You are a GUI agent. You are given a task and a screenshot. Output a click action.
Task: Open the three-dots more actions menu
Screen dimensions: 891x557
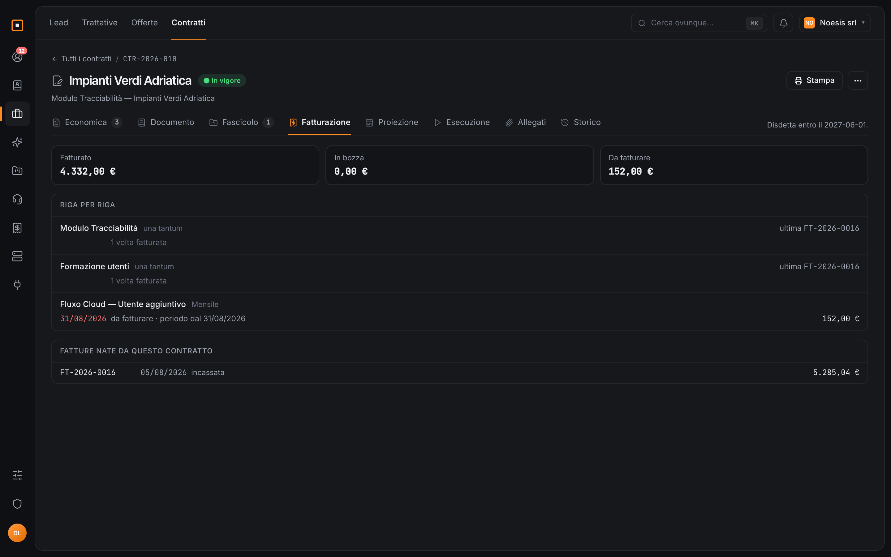coord(858,80)
